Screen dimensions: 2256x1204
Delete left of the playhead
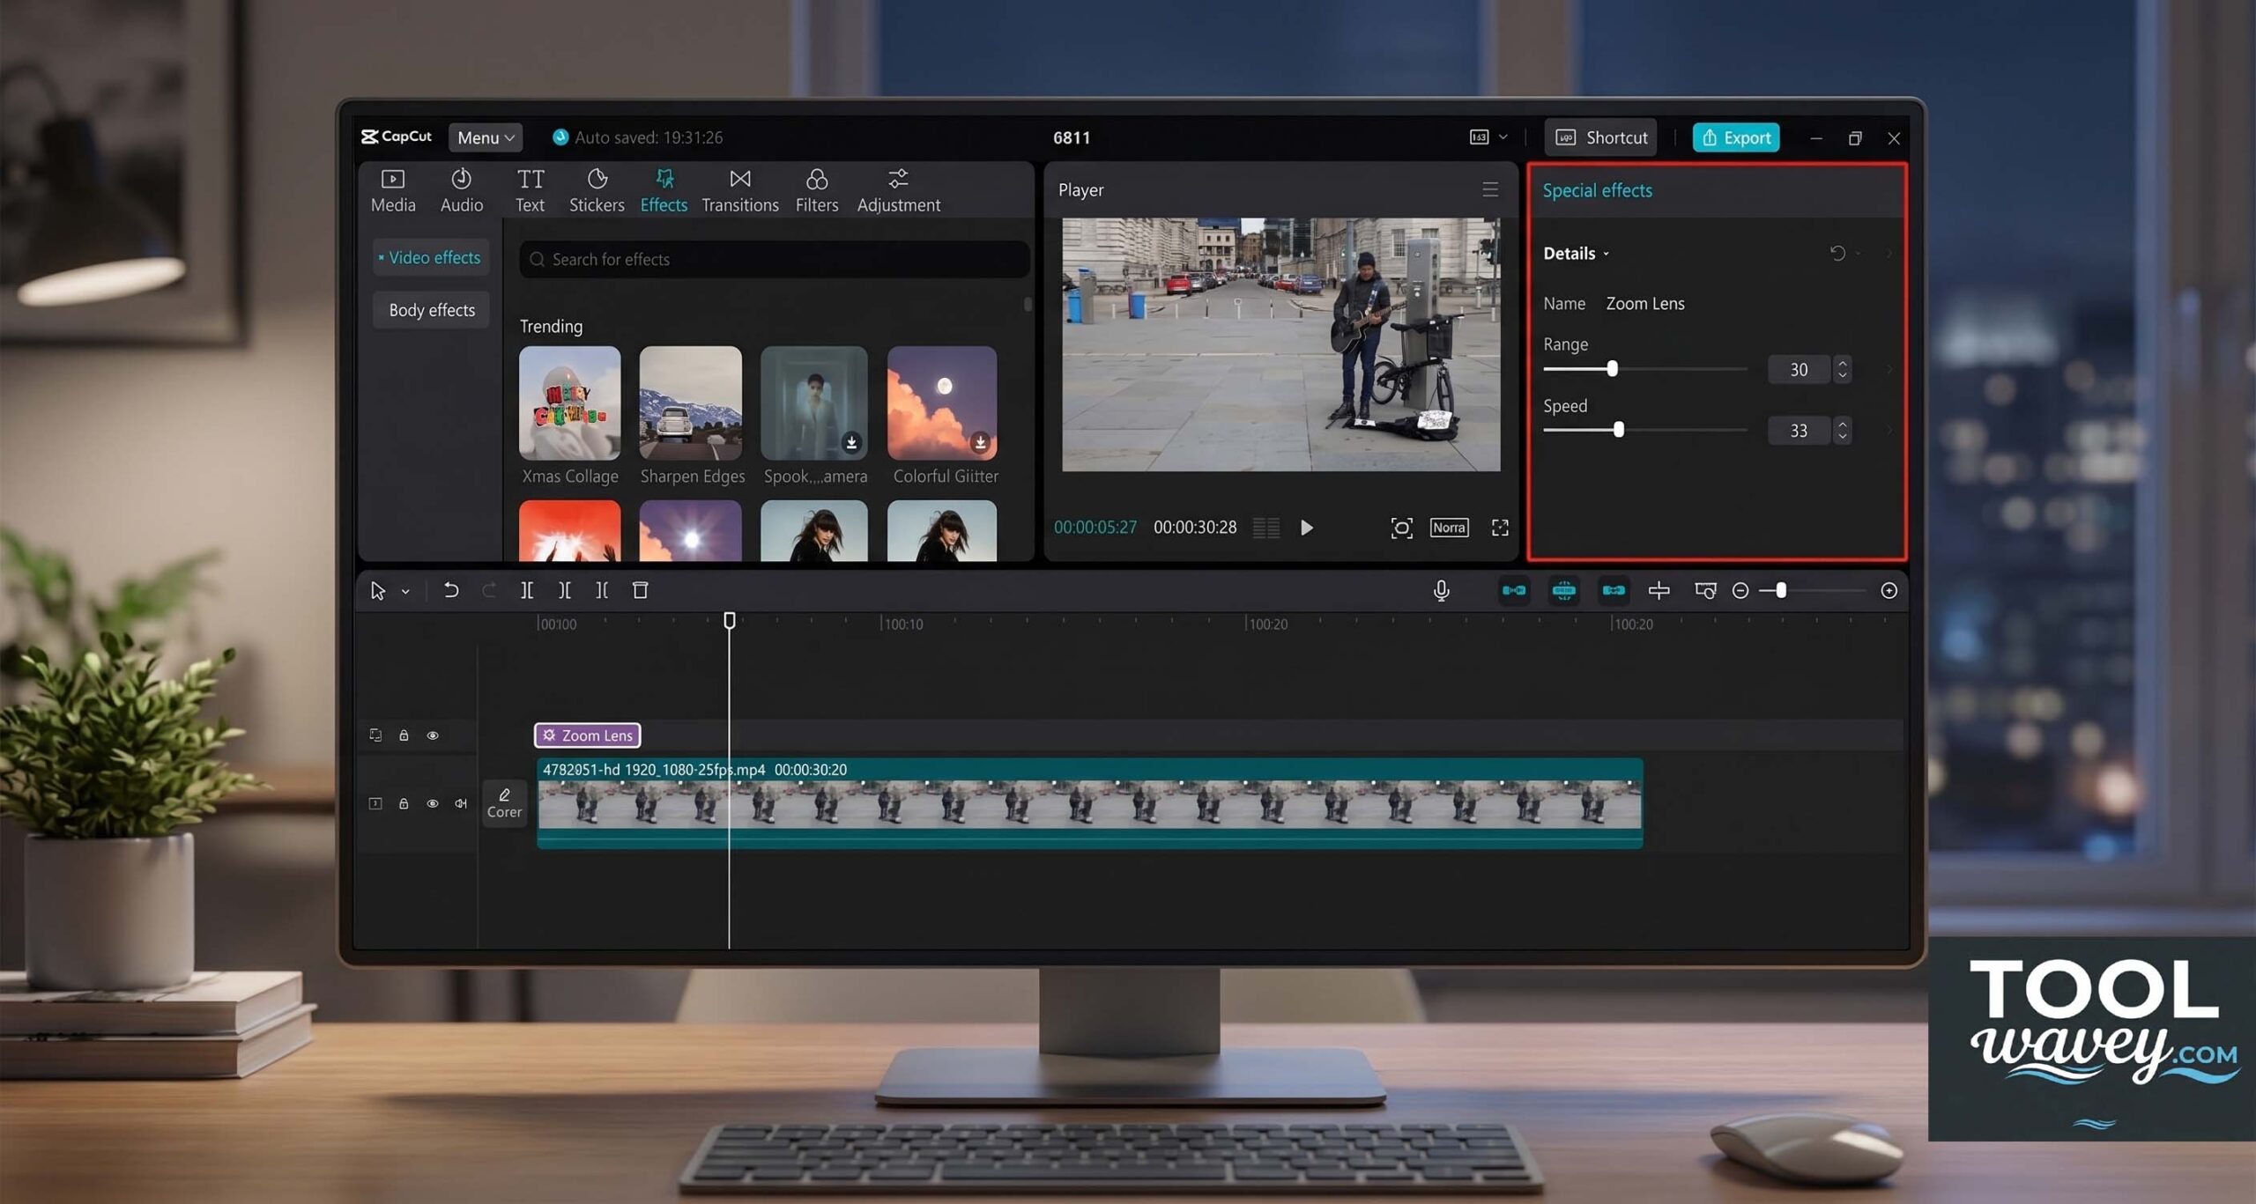click(564, 590)
